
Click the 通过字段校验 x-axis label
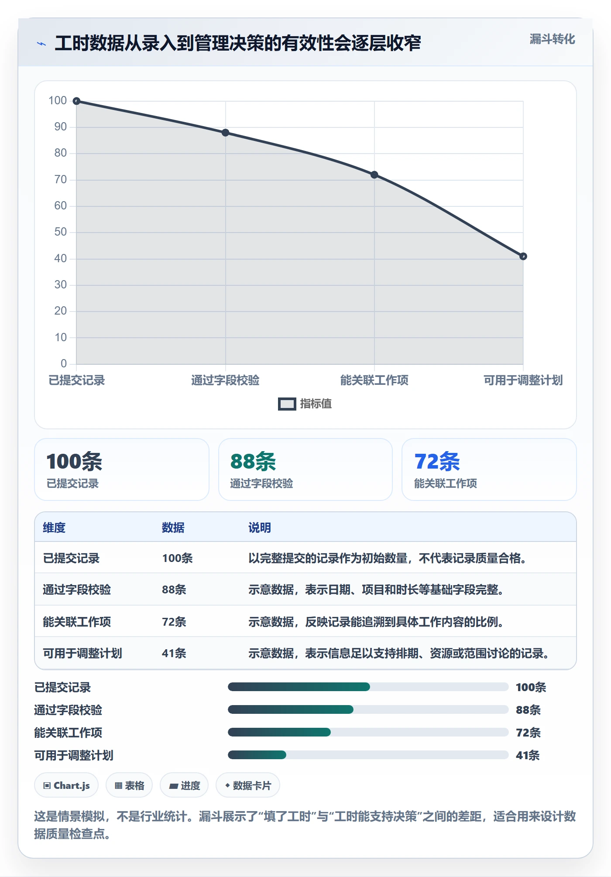[x=225, y=380]
